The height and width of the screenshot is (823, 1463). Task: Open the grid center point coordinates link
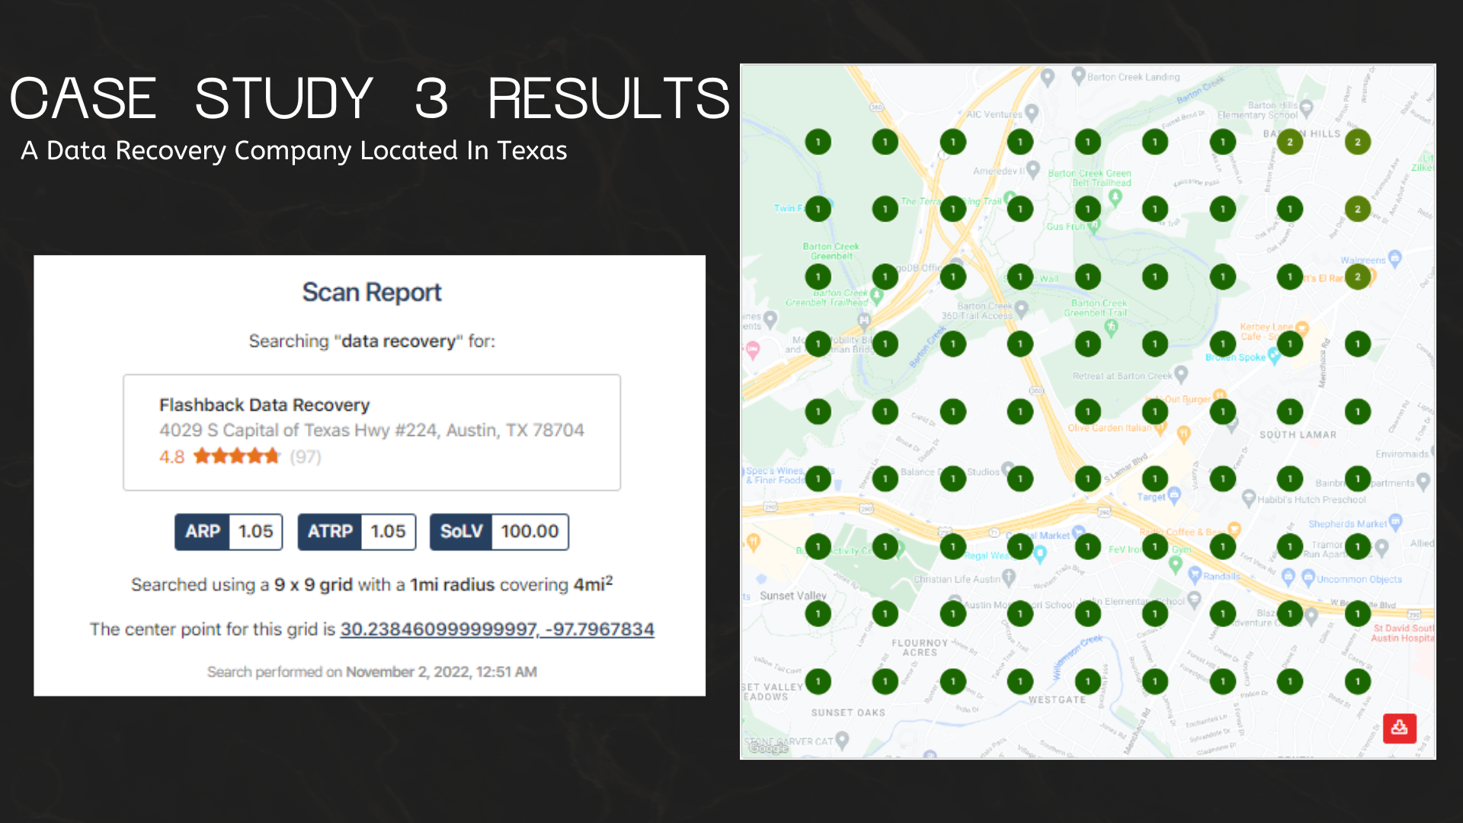(x=497, y=629)
